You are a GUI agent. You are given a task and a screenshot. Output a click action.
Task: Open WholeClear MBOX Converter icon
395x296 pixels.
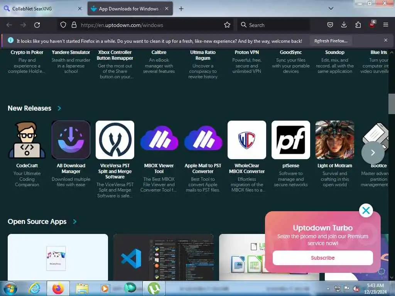(x=247, y=140)
